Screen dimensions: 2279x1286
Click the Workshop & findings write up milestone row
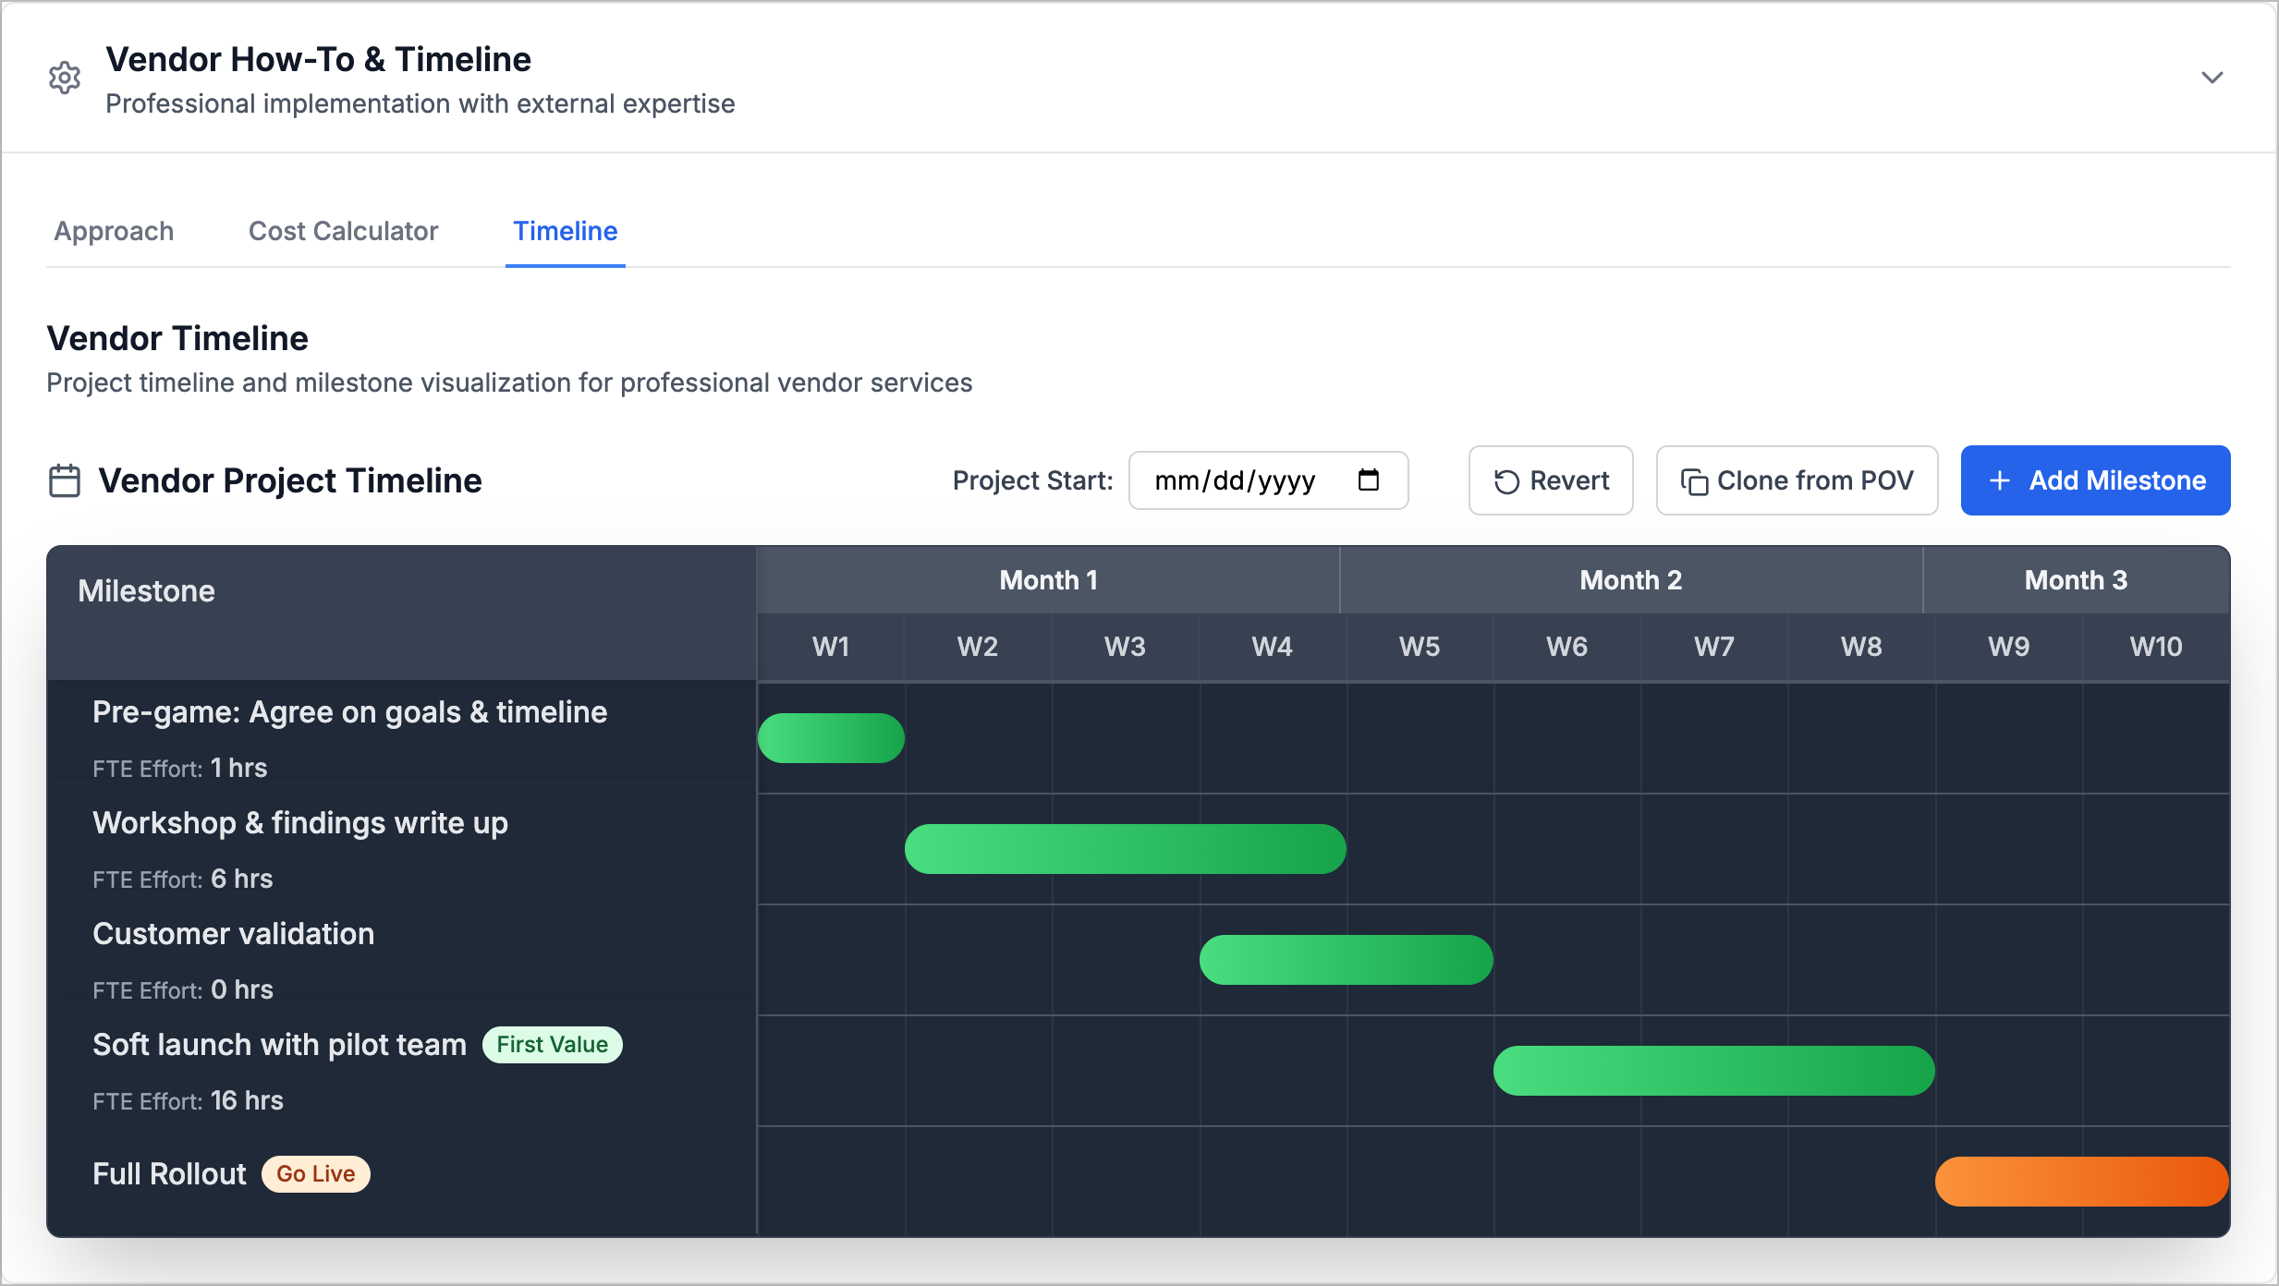point(300,823)
